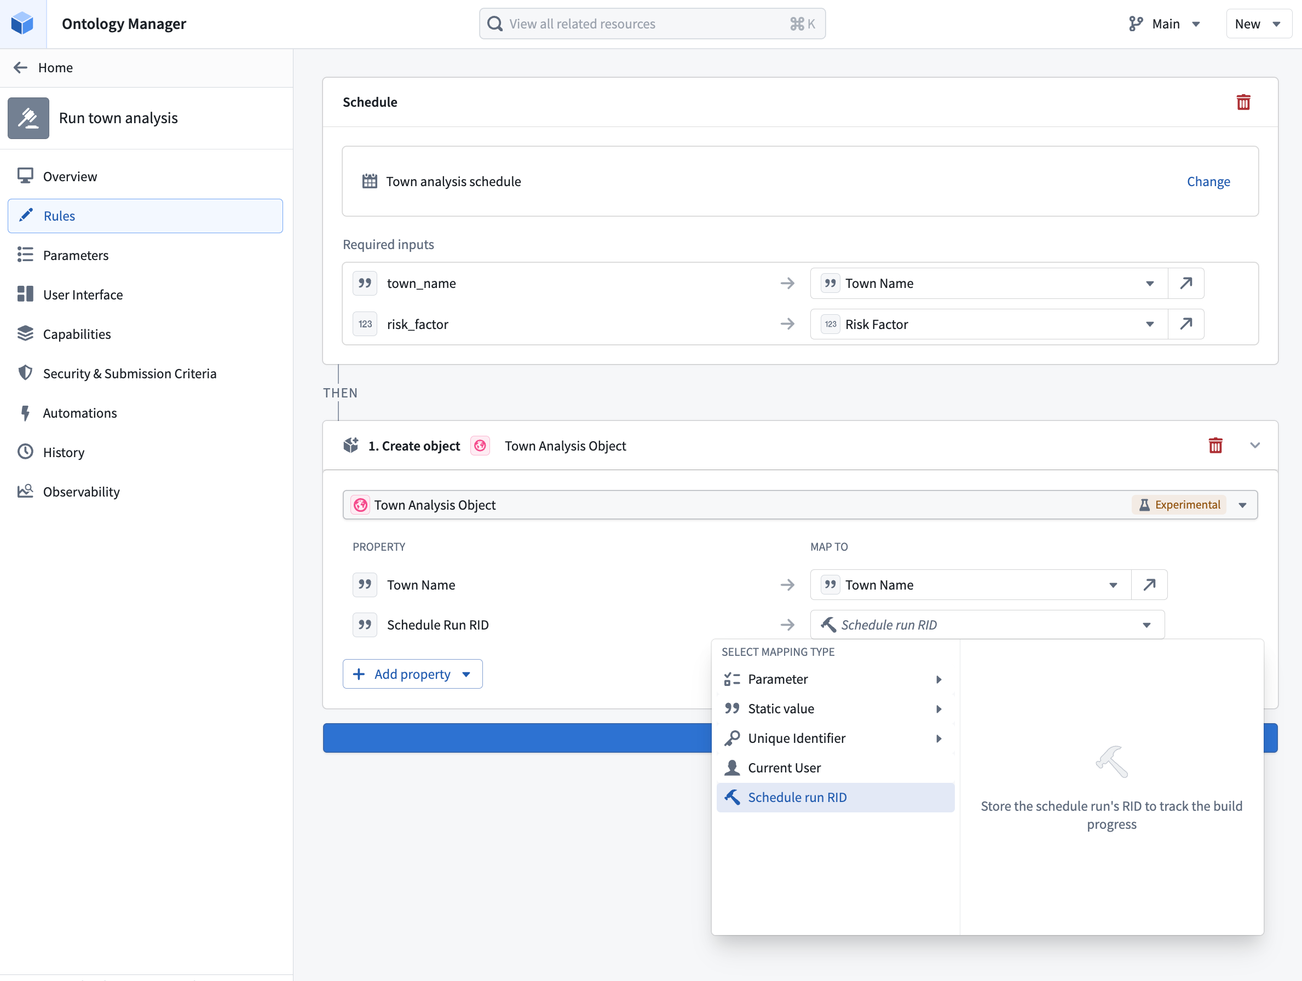This screenshot has width=1302, height=981.
Task: Click the search magnifier icon
Action: [495, 24]
